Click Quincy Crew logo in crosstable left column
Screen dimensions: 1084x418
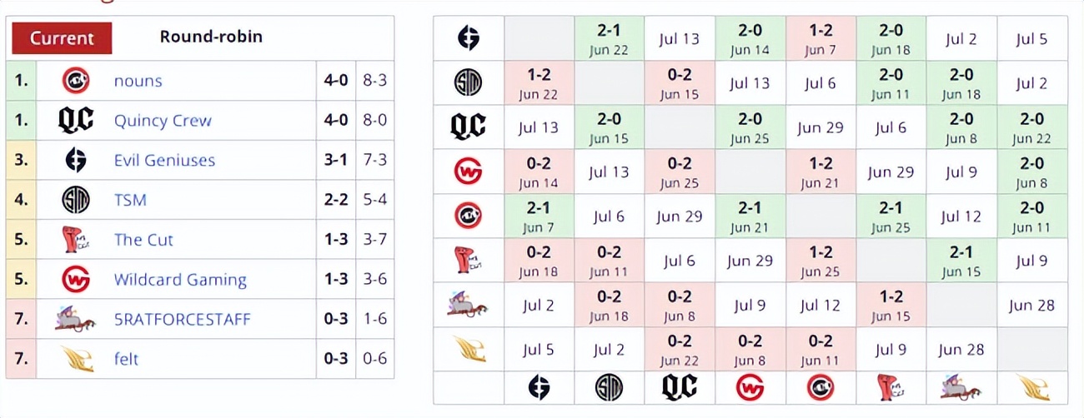[x=468, y=127]
